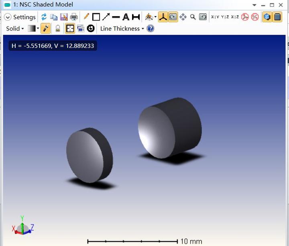Click the large right cylinder object
The height and width of the screenshot is (246, 289).
[x=170, y=128]
